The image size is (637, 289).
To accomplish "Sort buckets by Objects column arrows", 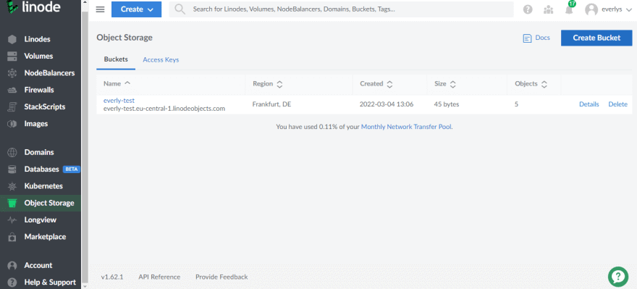I will [544, 84].
